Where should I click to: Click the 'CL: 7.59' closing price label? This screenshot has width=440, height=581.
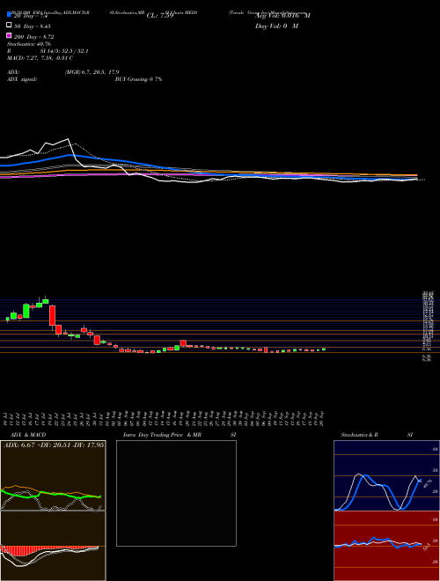tap(160, 16)
